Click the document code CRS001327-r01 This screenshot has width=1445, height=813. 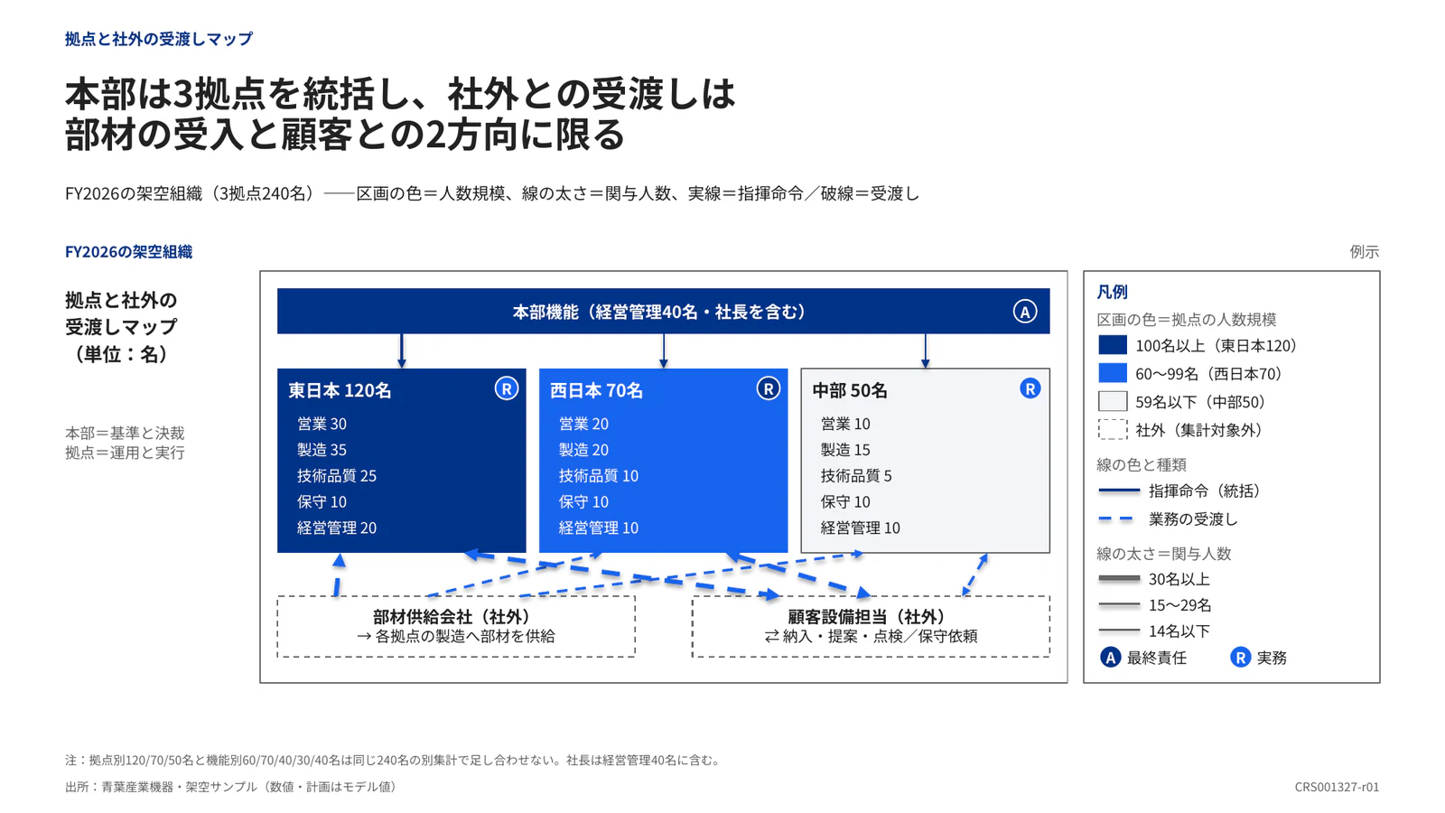pyautogui.click(x=1337, y=787)
